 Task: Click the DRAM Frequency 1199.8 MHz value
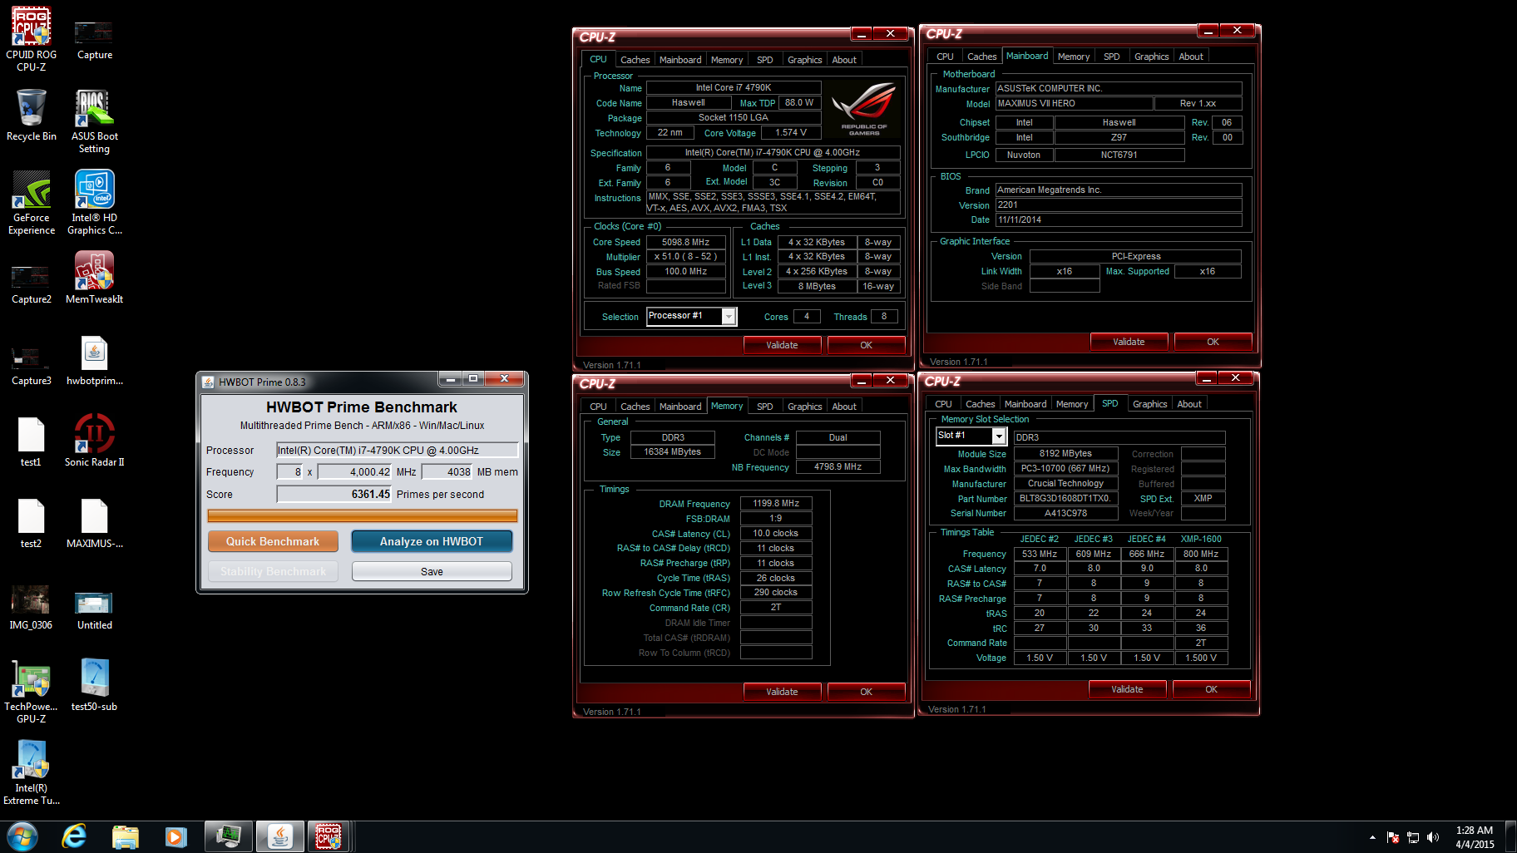[776, 503]
